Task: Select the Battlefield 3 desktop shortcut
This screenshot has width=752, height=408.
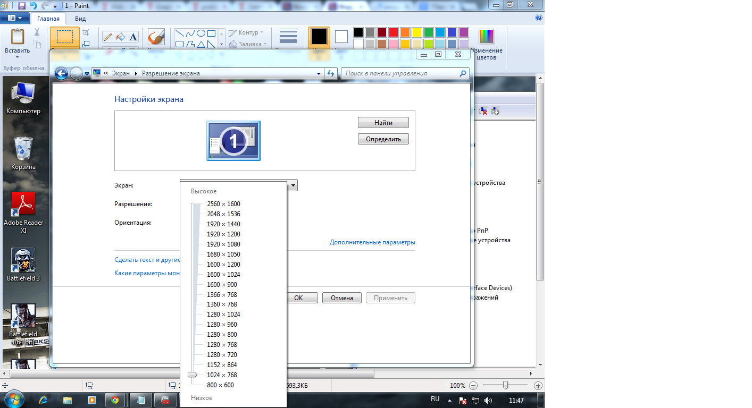Action: coord(23,265)
